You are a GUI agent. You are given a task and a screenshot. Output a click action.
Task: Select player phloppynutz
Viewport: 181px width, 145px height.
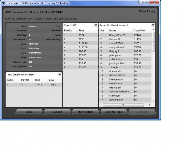(125, 55)
